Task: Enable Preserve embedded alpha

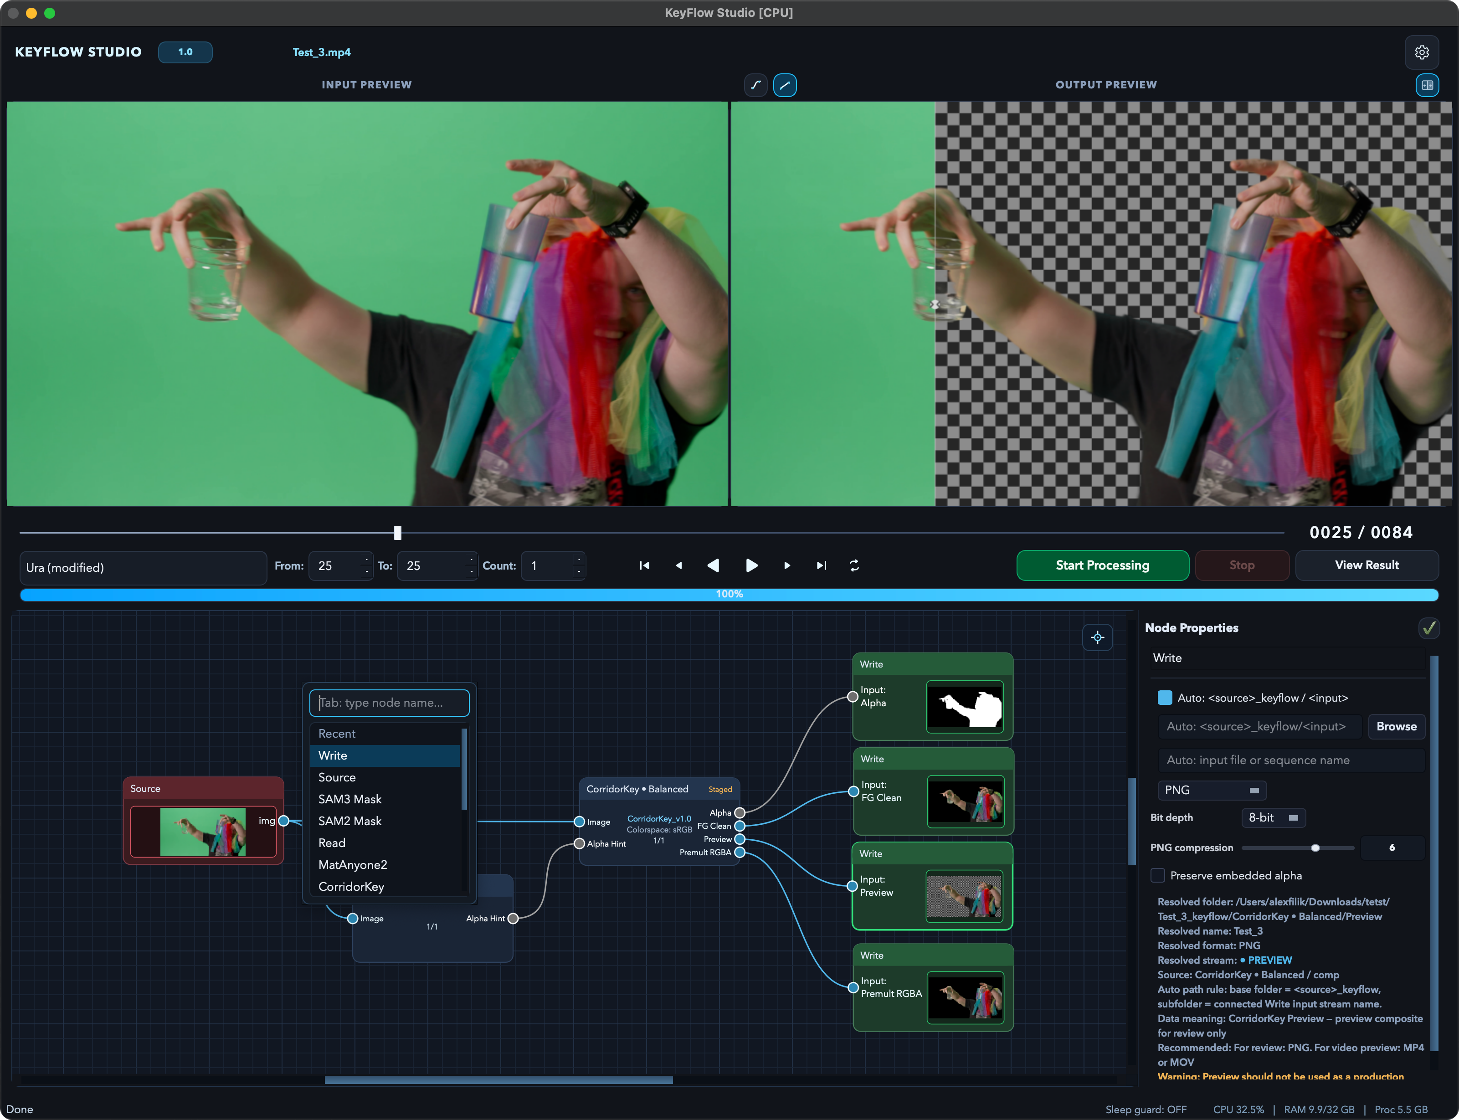Action: click(1158, 875)
